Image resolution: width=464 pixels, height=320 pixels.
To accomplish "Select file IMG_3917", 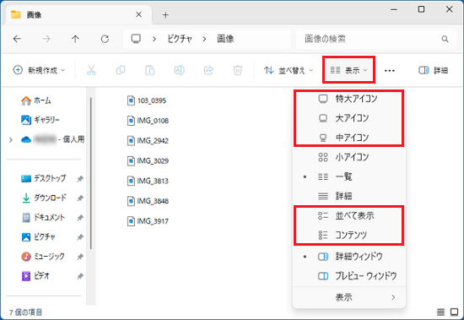I will pyautogui.click(x=148, y=221).
